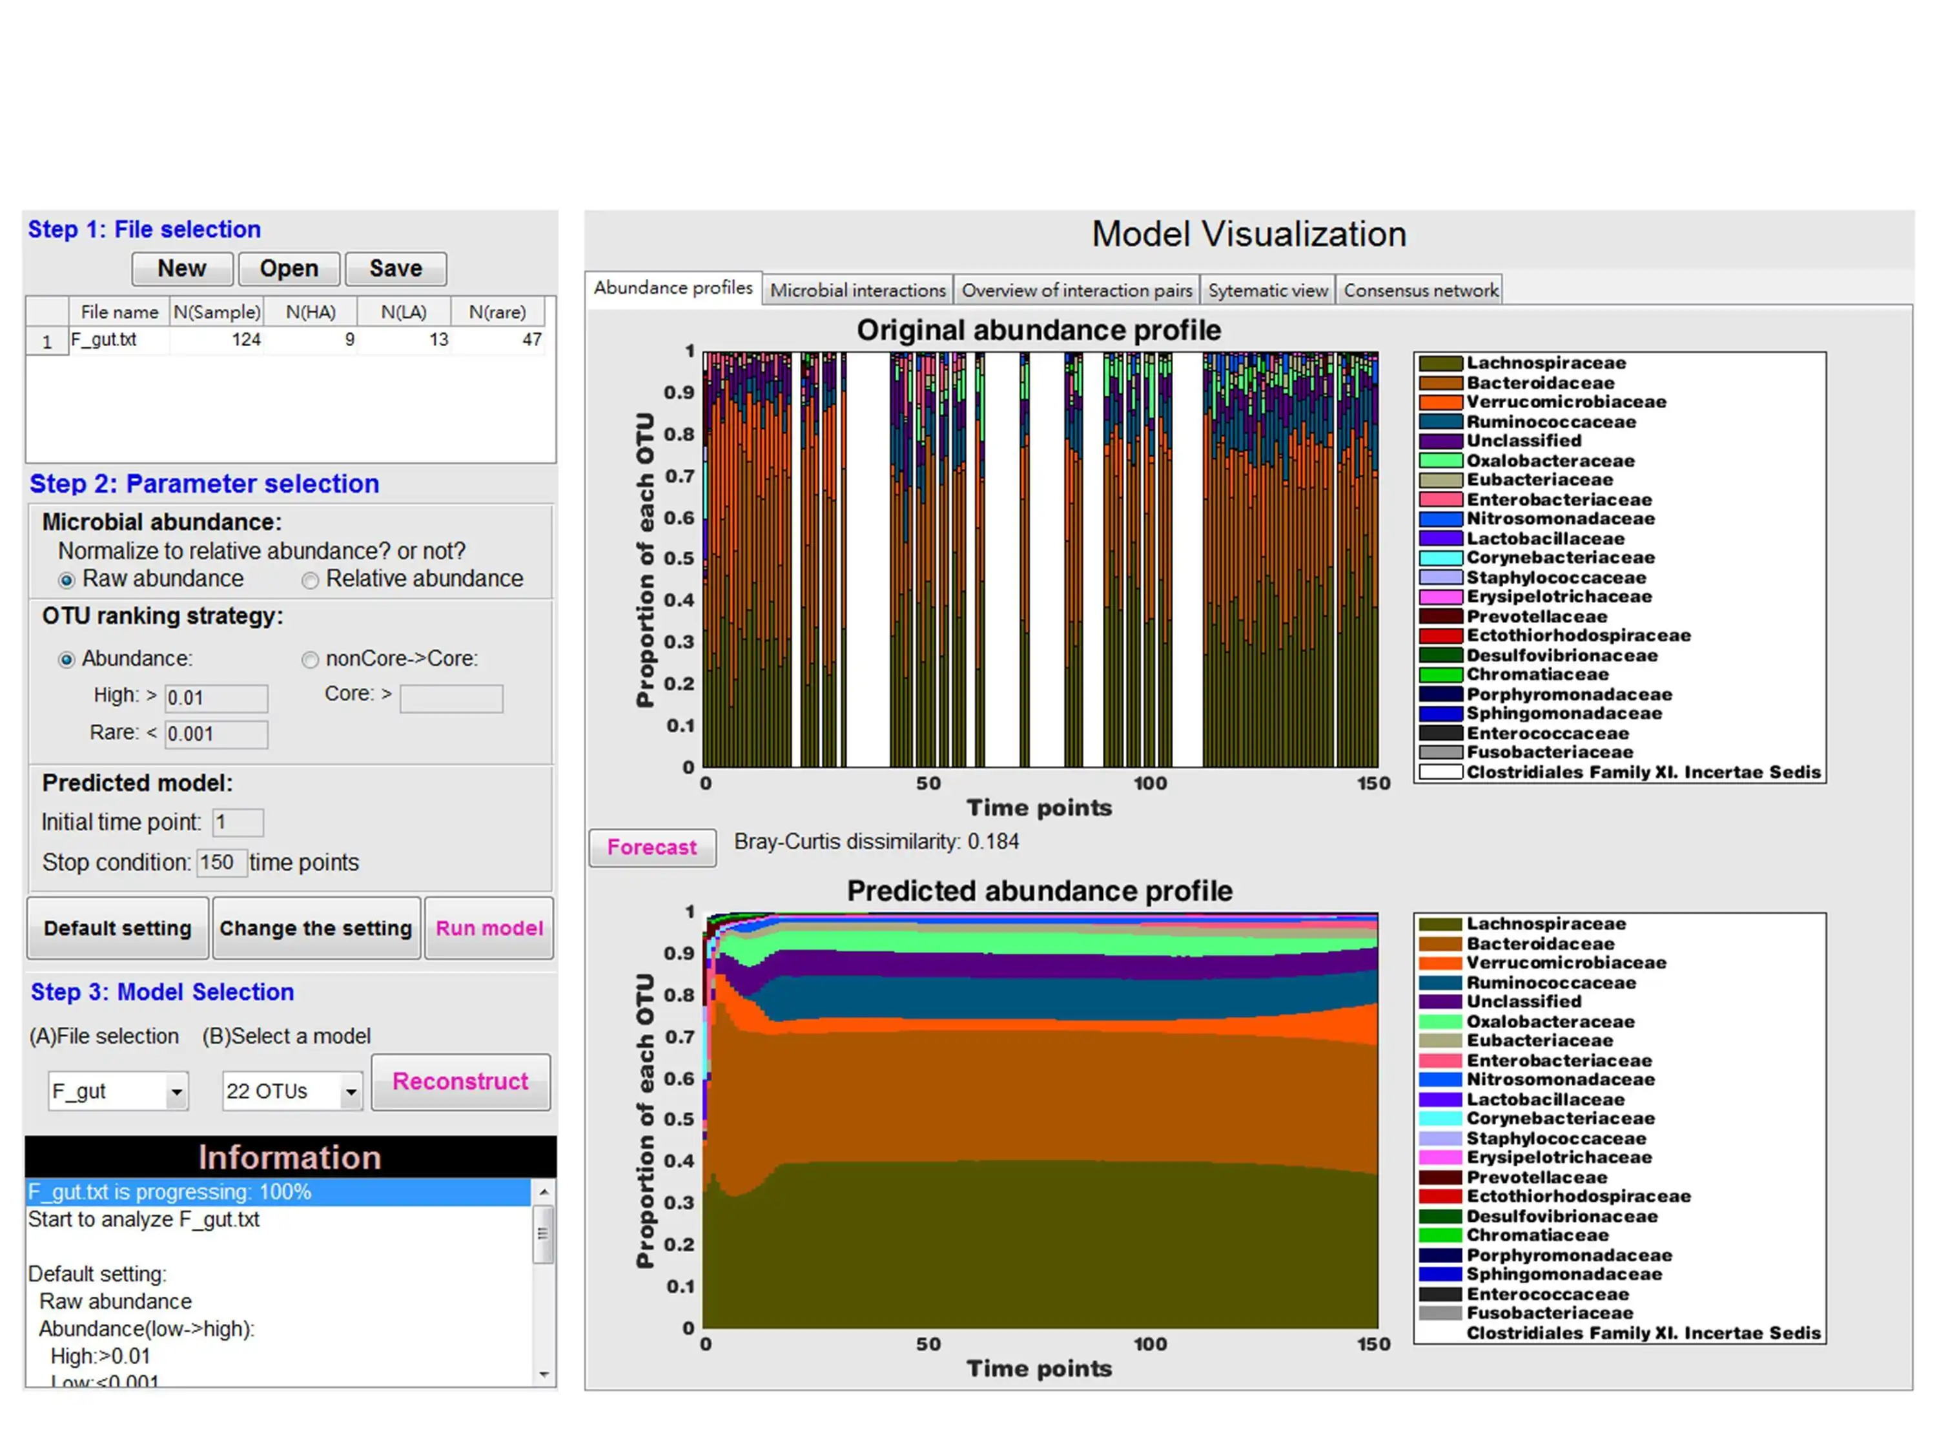Open the 22 OTUs model dropdown
The width and height of the screenshot is (1937, 1453).
[351, 1092]
